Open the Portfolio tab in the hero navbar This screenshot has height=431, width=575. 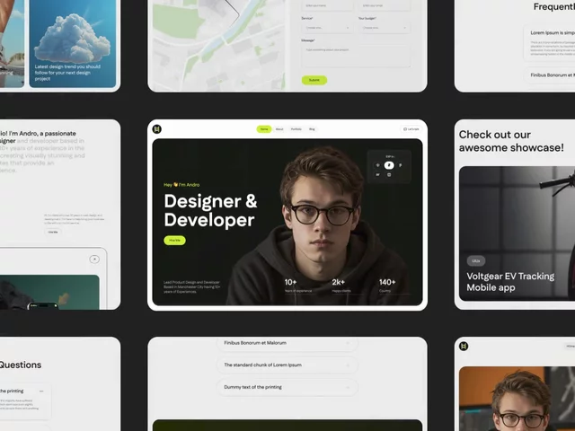click(296, 129)
